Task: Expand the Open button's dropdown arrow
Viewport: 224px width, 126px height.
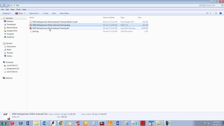Action: [x=24, y=13]
